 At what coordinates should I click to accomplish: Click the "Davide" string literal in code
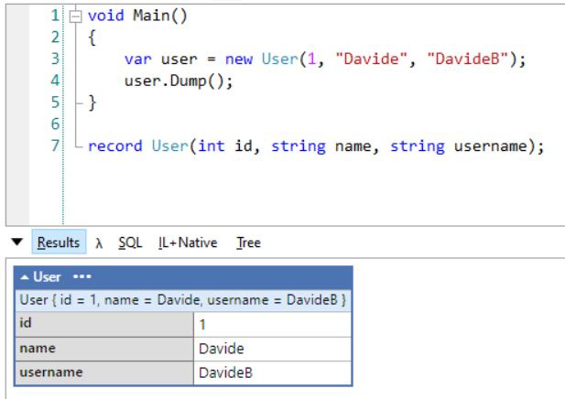pyautogui.click(x=371, y=59)
